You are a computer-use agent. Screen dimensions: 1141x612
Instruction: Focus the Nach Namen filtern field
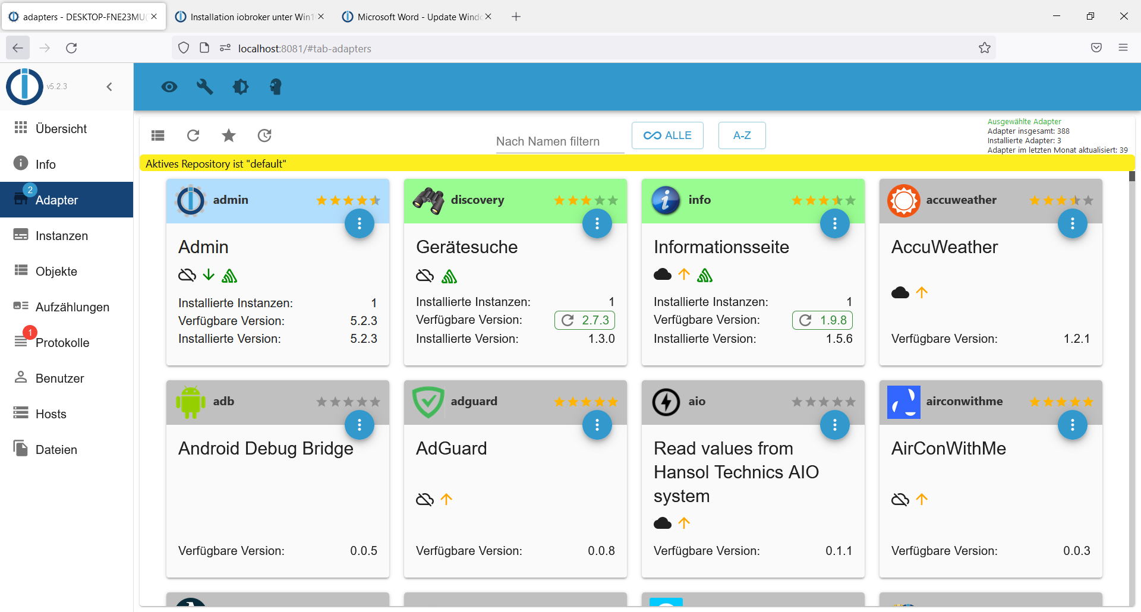560,141
